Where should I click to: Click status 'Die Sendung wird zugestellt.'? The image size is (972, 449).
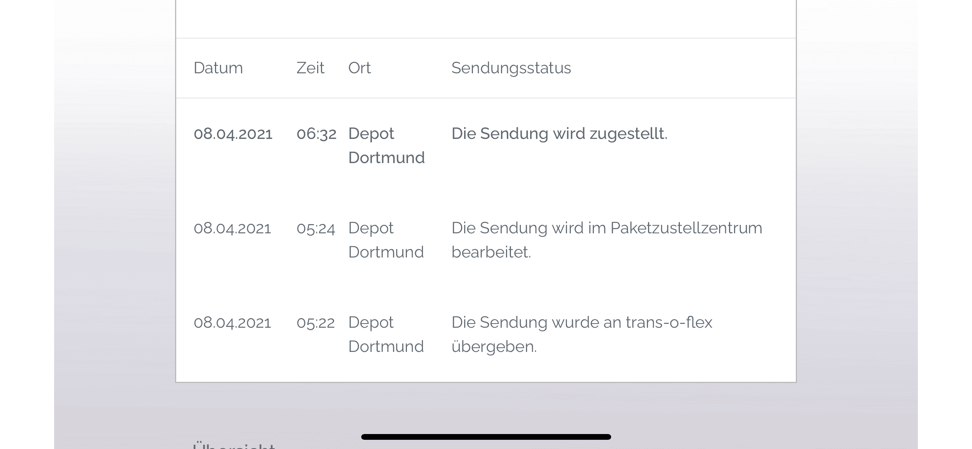click(x=559, y=134)
